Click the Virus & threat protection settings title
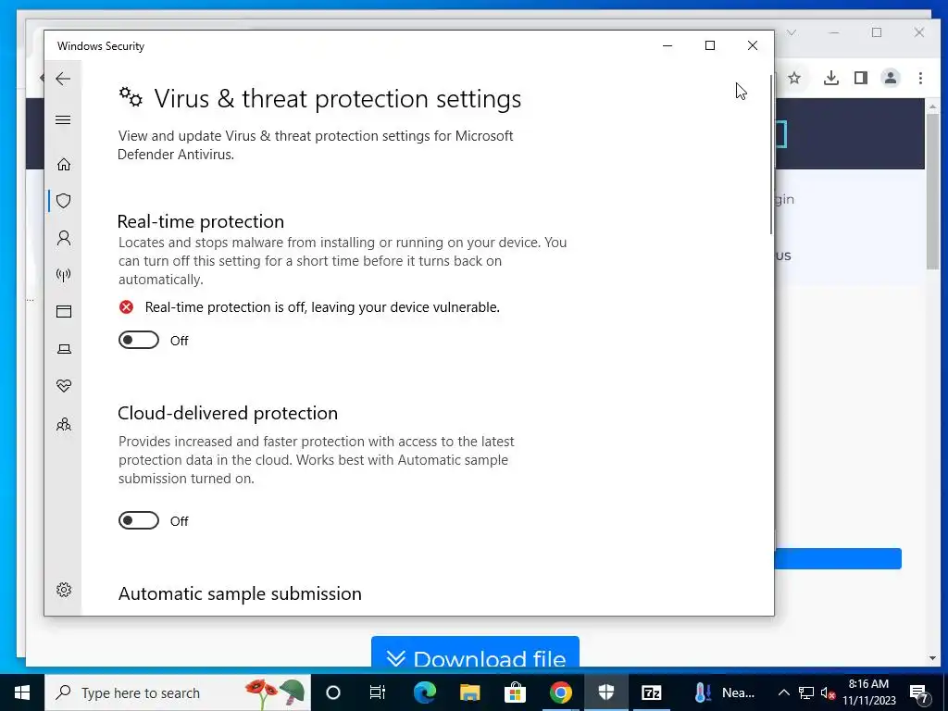Screen dimensions: 948x711 click(x=337, y=98)
